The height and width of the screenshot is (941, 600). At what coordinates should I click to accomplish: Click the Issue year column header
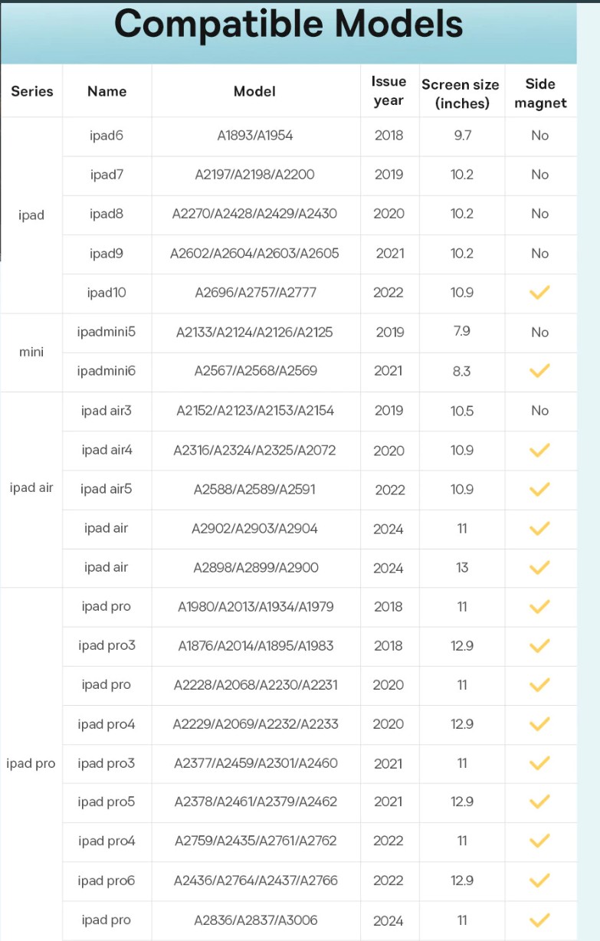pyautogui.click(x=389, y=91)
